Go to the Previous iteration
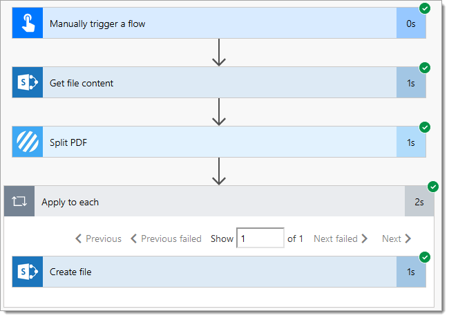The image size is (449, 318). tap(98, 238)
